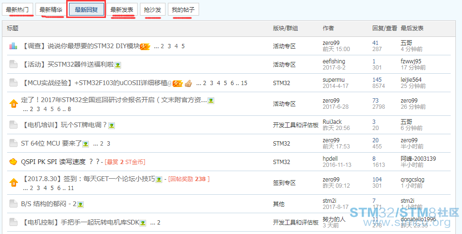This screenshot has width=462, height=234.
Task: Click thread icon beside B/S 结构的郁闷
Action: click(13, 204)
